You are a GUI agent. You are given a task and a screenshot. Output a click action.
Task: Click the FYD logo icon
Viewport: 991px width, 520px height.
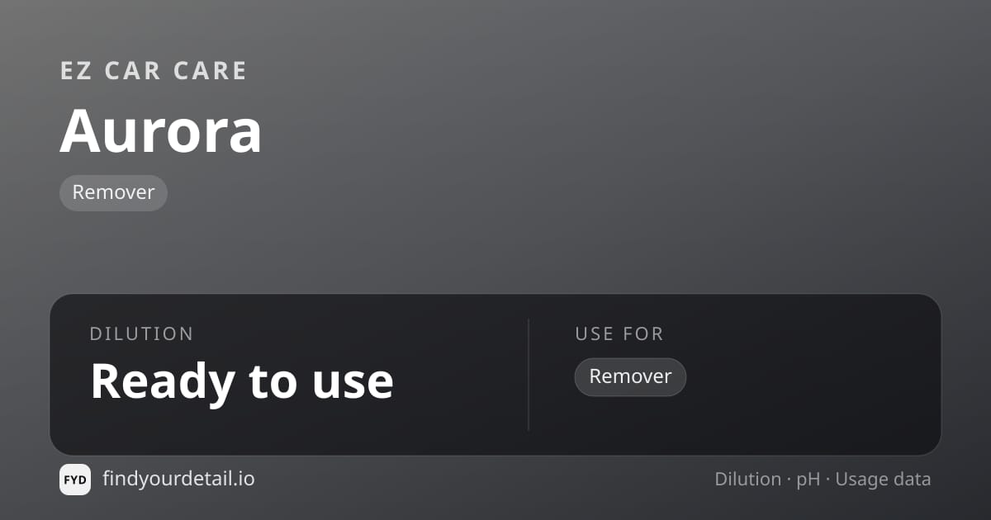(x=75, y=480)
